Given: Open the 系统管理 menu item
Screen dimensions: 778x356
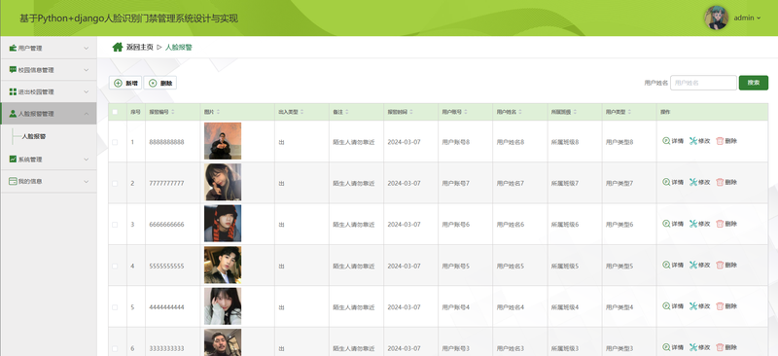Looking at the screenshot, I should click(49, 160).
